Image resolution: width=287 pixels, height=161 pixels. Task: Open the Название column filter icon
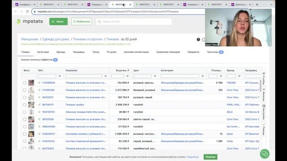point(105,76)
